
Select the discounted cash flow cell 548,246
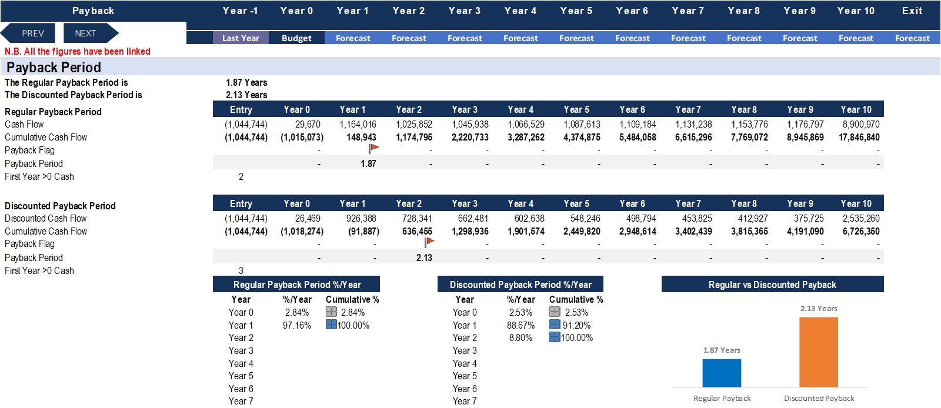pos(585,218)
